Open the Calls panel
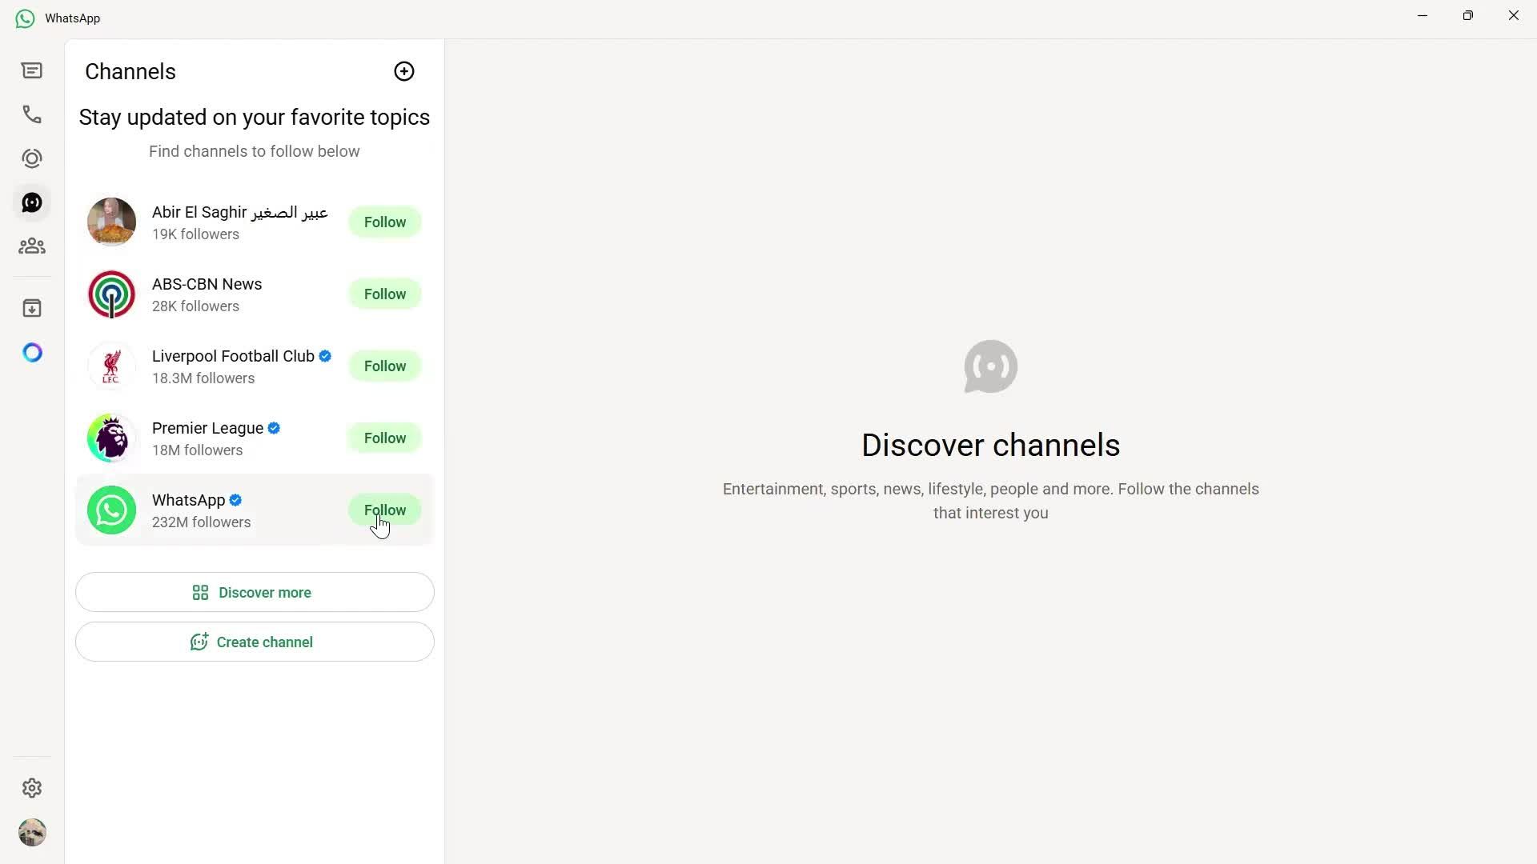1537x864 pixels. tap(31, 114)
